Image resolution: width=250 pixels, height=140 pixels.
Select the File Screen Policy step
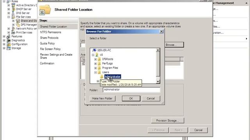pyautogui.click(x=50, y=49)
